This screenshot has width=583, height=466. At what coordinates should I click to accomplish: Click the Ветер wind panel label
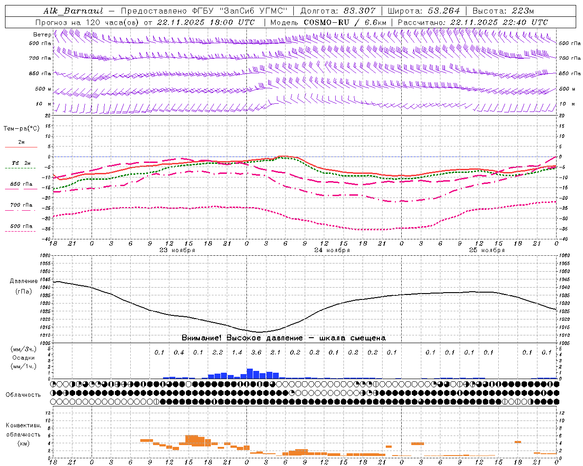42,35
